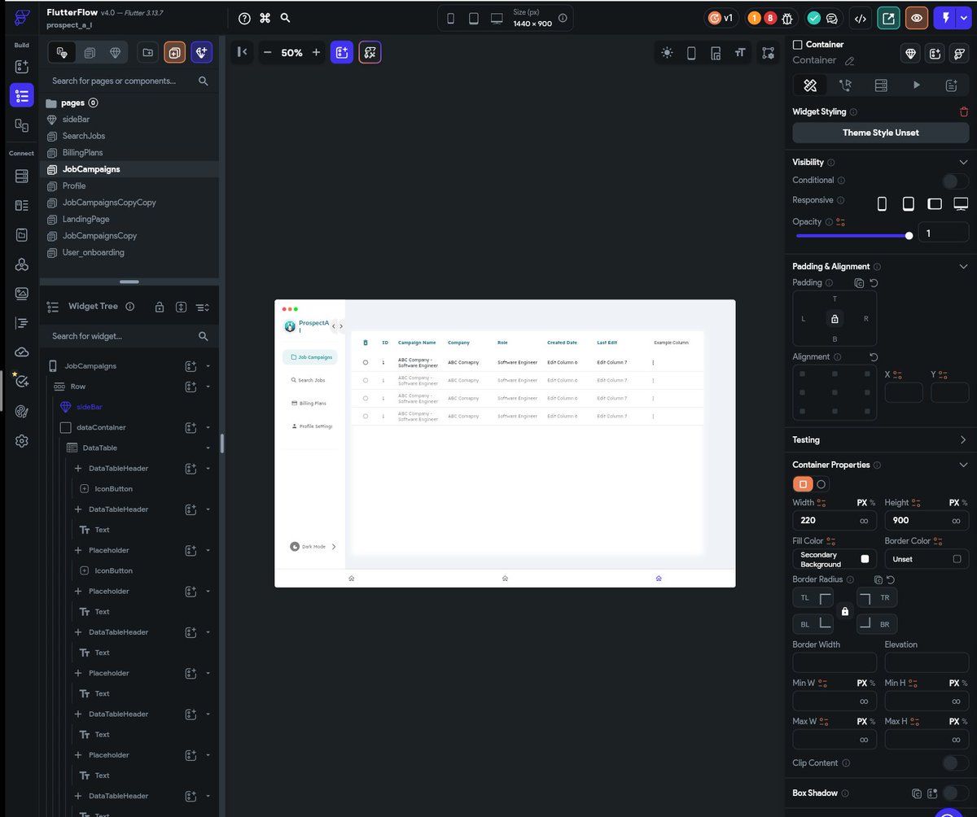Collapse the DataTable row dropdown arrow
The image size is (977, 817).
click(x=208, y=448)
